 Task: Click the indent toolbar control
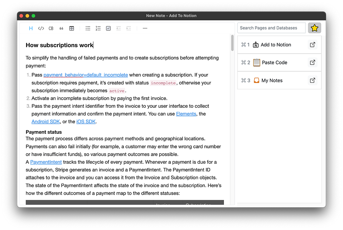128,28
